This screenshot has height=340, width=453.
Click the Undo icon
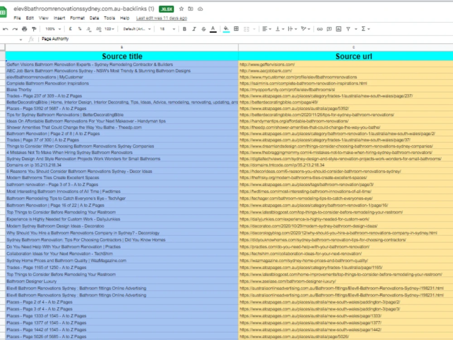point(5,29)
